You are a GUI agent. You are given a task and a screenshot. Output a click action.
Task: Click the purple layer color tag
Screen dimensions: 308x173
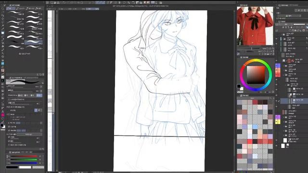pos(278,117)
